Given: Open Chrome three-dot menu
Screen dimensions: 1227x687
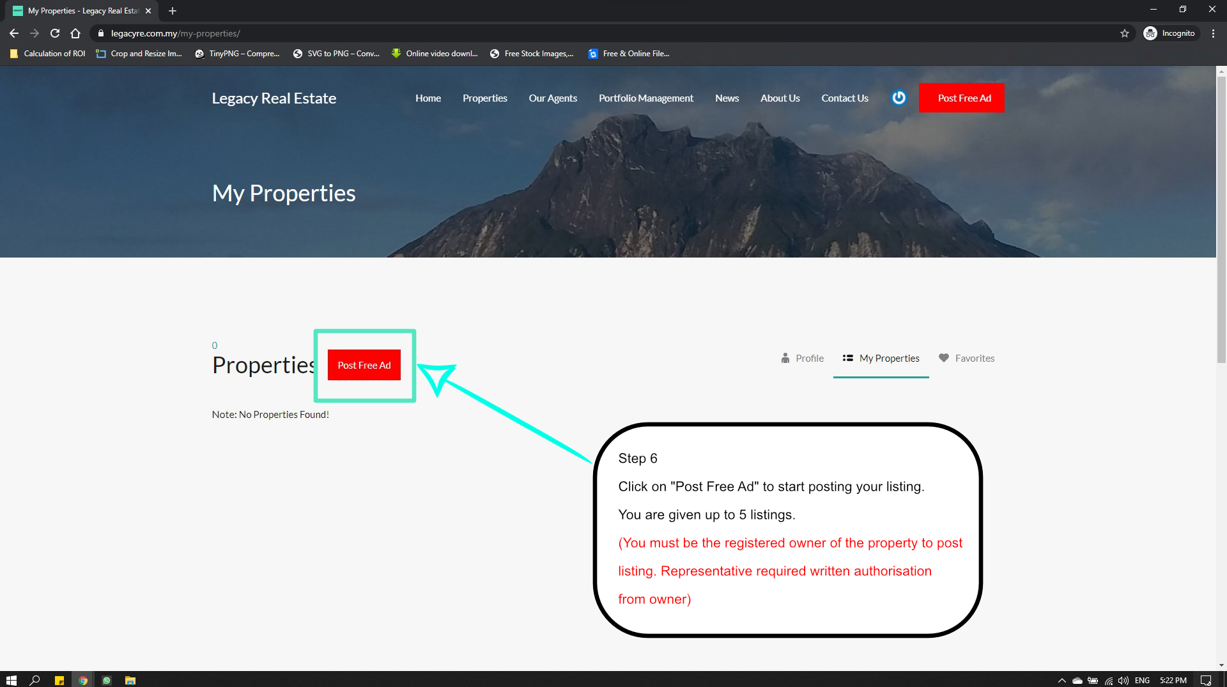Looking at the screenshot, I should 1213,33.
